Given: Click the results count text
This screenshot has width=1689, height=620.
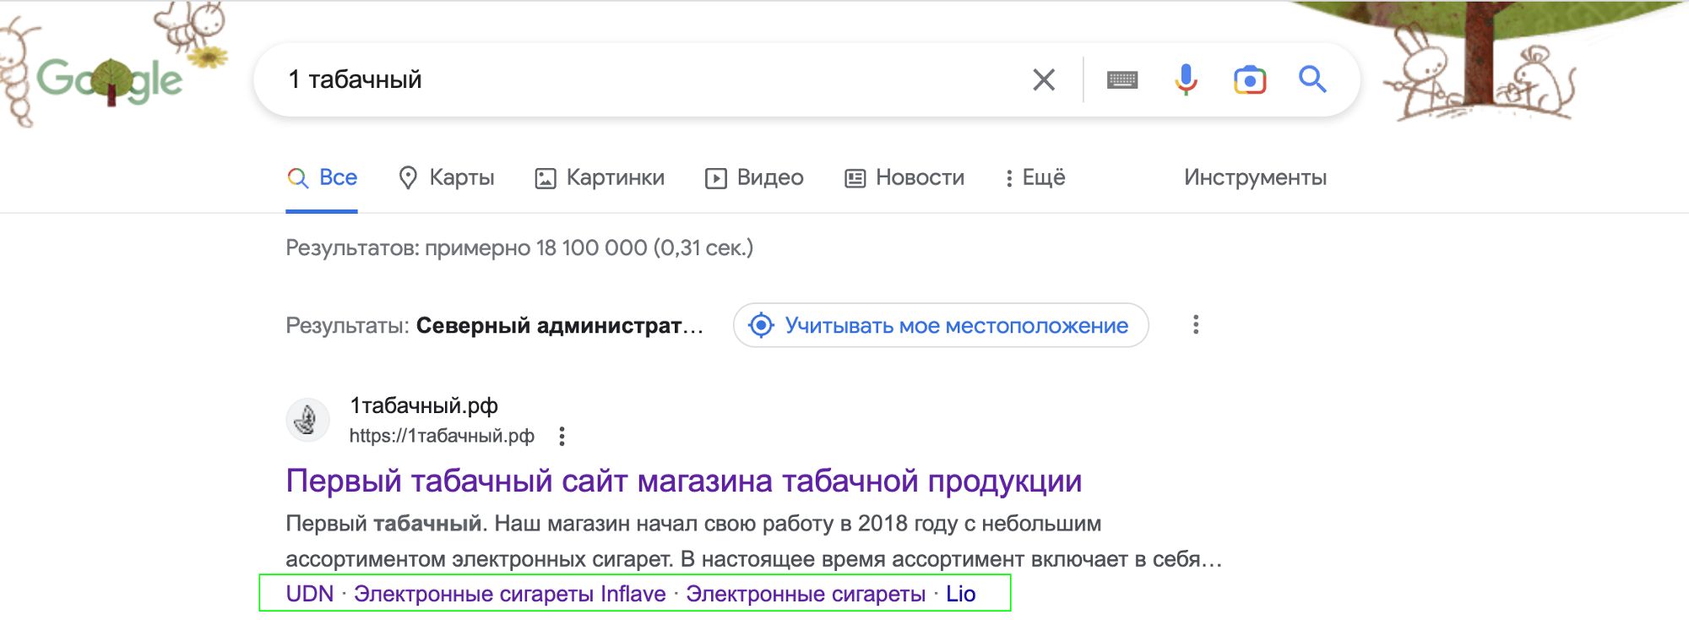Looking at the screenshot, I should click(x=519, y=247).
